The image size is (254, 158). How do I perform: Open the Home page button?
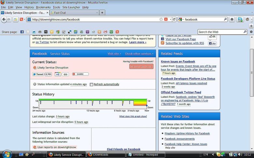pos(232,19)
